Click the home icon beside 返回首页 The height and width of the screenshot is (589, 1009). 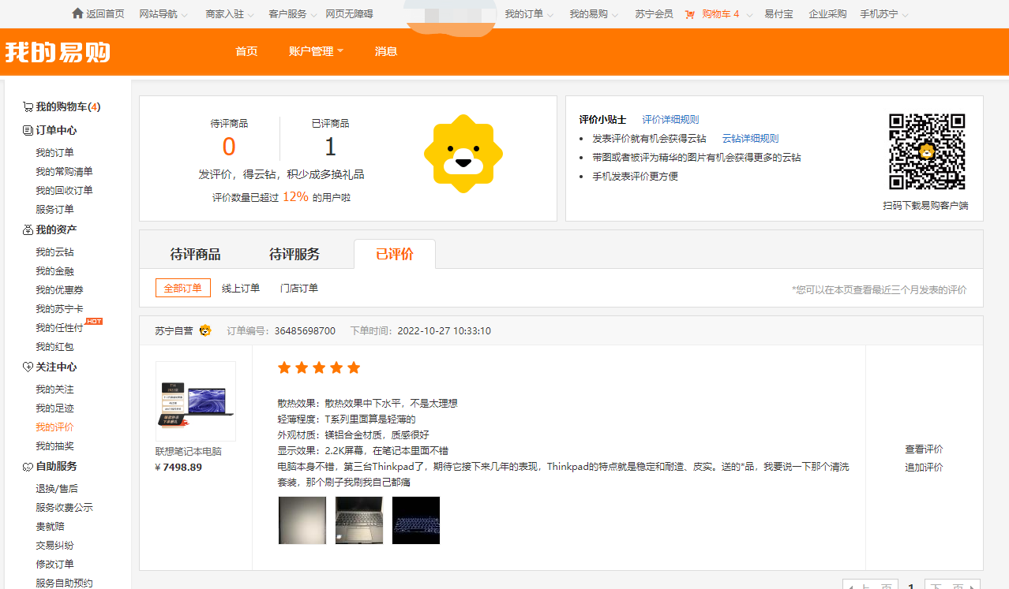click(77, 13)
